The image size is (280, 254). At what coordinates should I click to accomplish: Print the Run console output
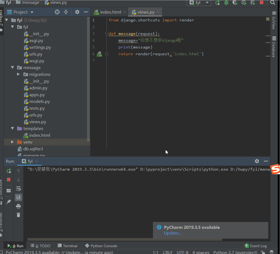point(18,206)
